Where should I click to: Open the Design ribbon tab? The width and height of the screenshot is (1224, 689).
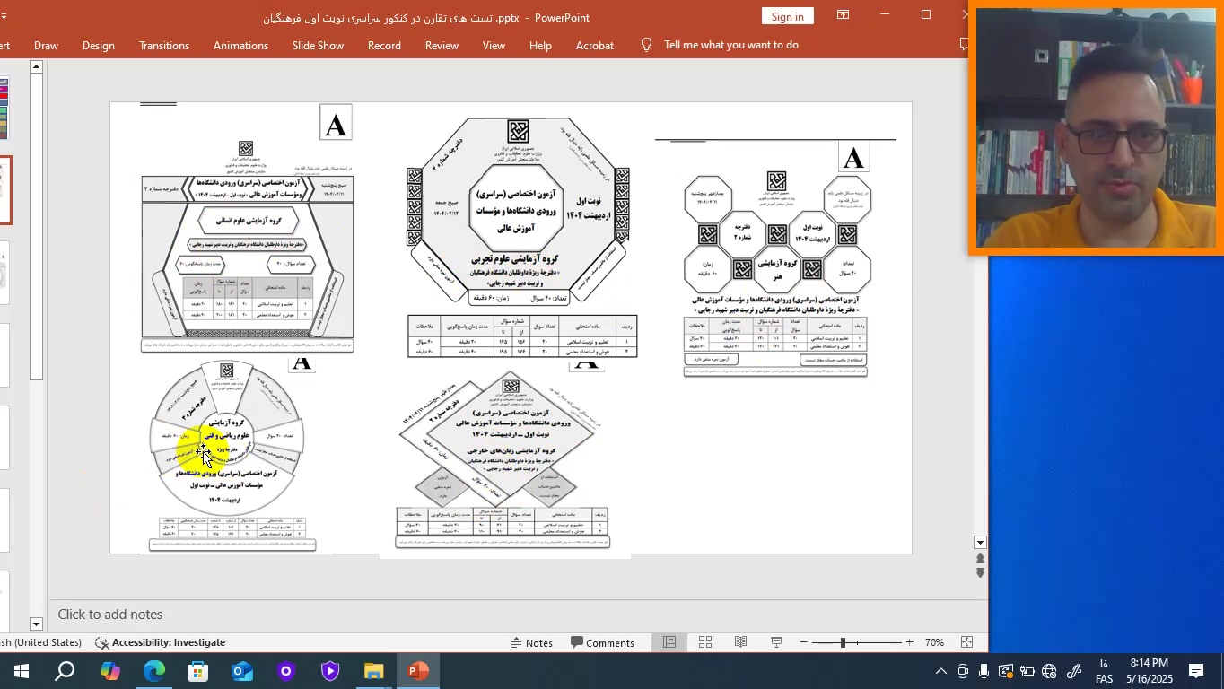99,45
